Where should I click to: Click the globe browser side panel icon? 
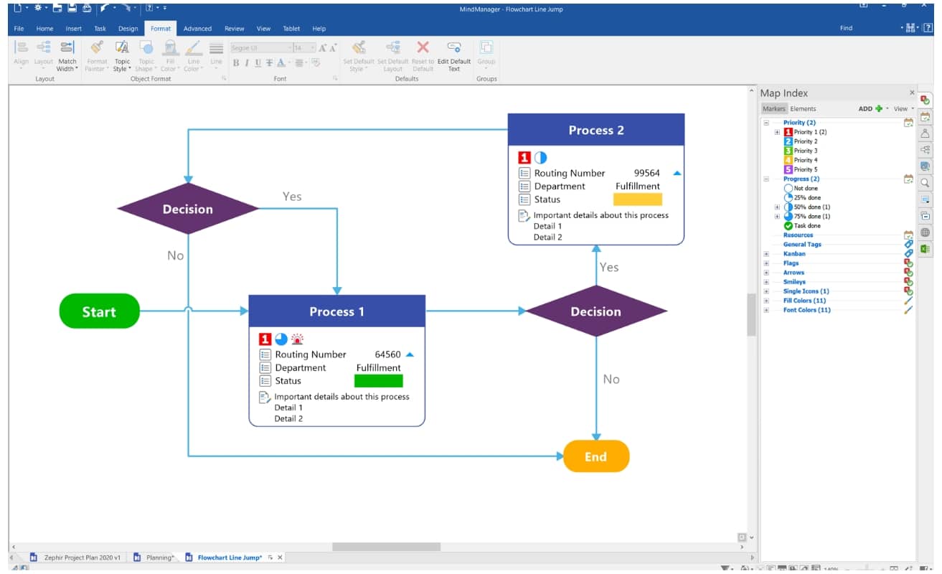click(x=925, y=232)
